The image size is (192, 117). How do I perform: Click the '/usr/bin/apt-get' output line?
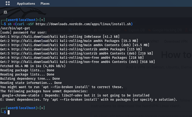tap(15, 28)
